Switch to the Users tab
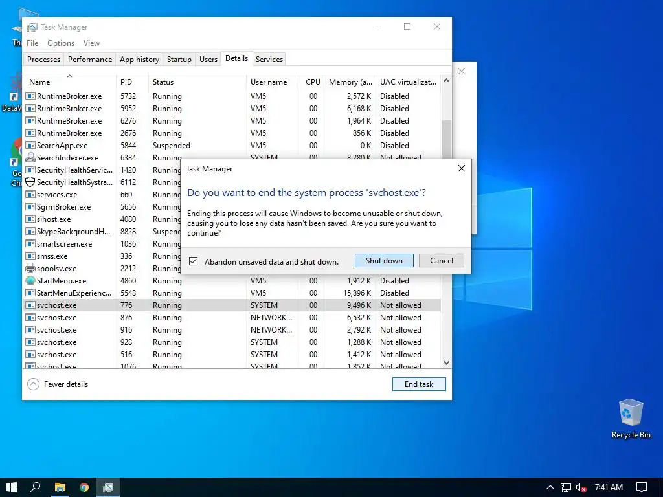The width and height of the screenshot is (663, 497). coord(208,59)
